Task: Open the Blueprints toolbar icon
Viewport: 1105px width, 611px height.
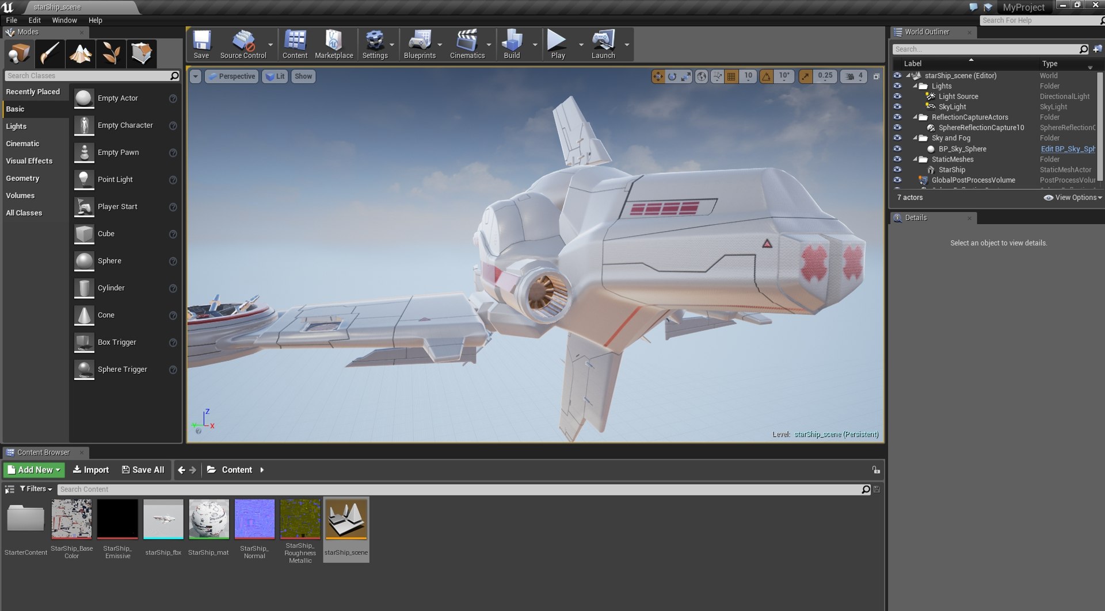Action: [x=420, y=44]
